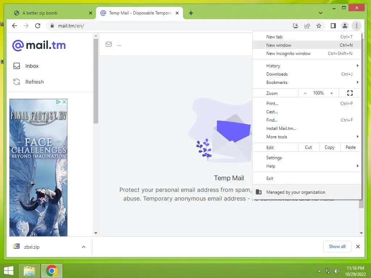
Task: Click the padlock site info icon
Action: (x=52, y=26)
